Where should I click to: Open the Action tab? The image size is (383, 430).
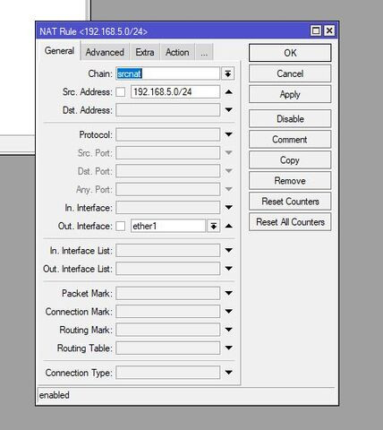pyautogui.click(x=177, y=52)
